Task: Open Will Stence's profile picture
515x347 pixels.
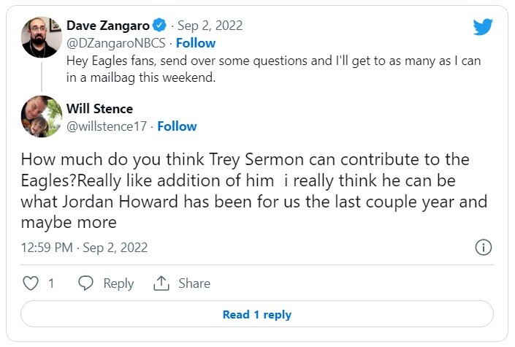Action: [42, 116]
